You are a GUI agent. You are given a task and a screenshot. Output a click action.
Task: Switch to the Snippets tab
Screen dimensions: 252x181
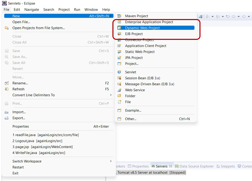(x=226, y=166)
